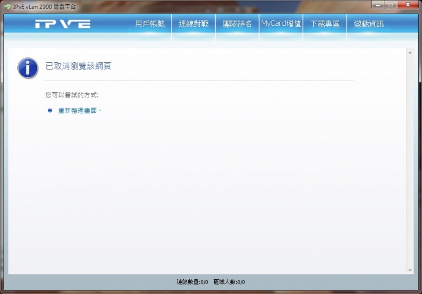Viewport: 422px width, 294px height.
Task: Go to the 下載專區 tab
Action: [x=325, y=24]
